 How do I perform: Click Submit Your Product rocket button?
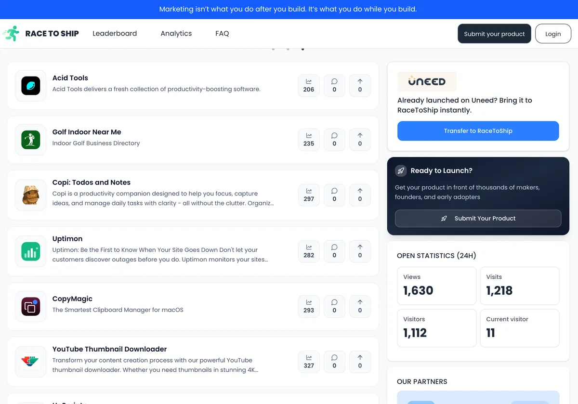pyautogui.click(x=478, y=218)
